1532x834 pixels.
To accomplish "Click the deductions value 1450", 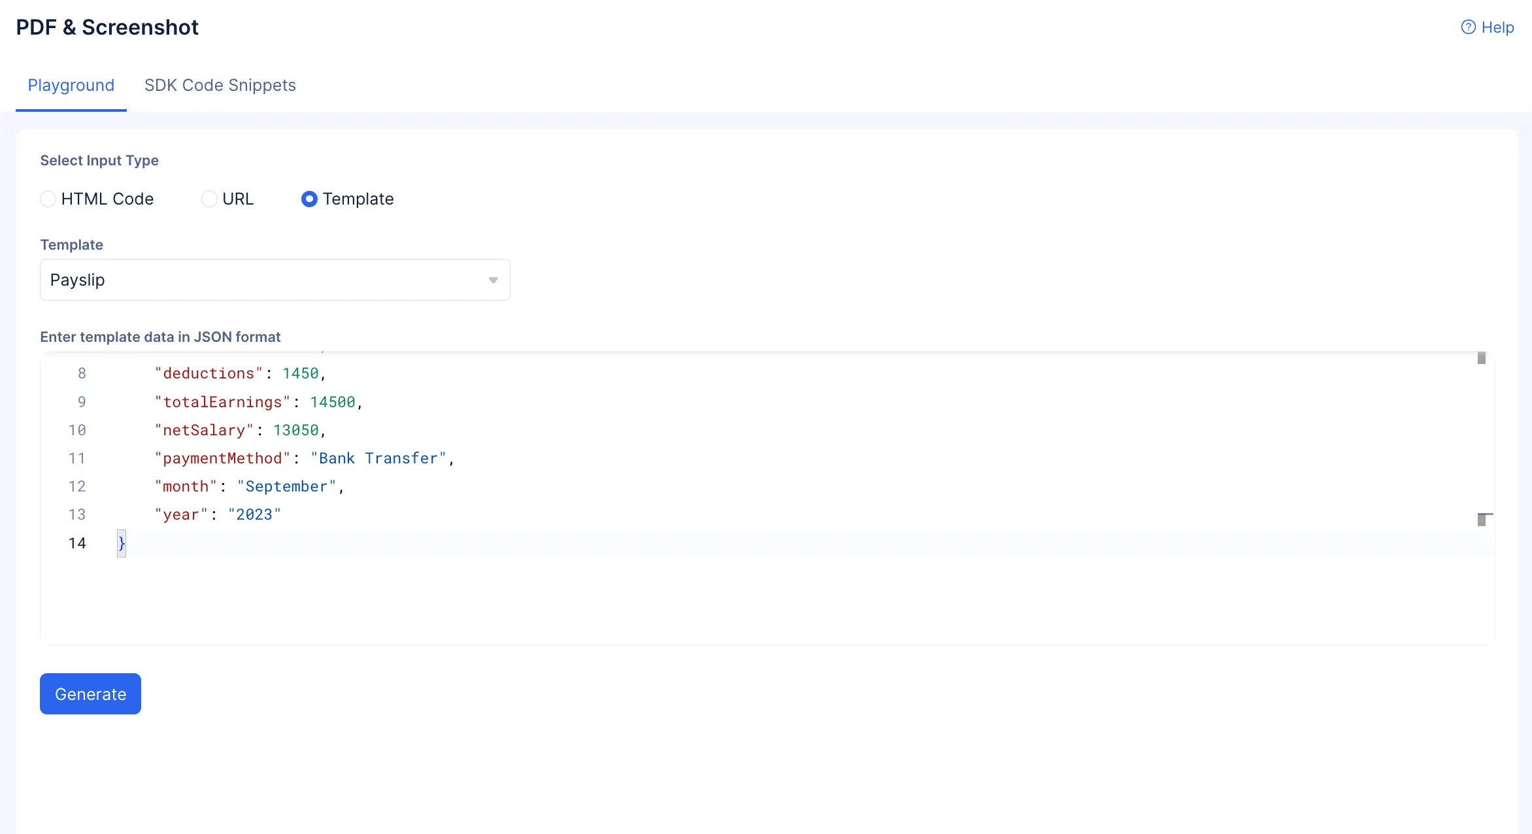I will (x=300, y=373).
